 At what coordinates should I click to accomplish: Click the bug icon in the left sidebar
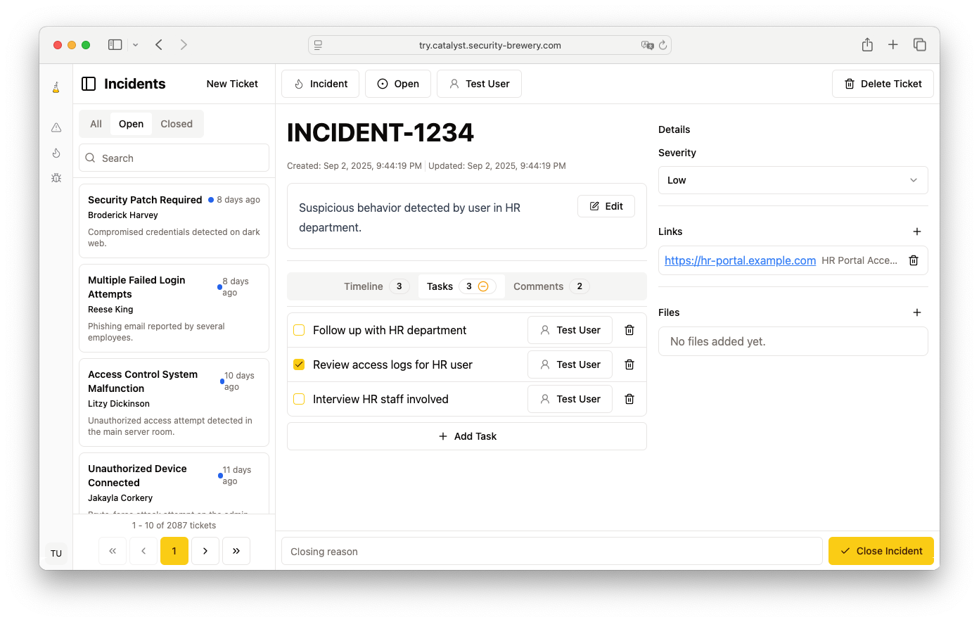click(56, 178)
